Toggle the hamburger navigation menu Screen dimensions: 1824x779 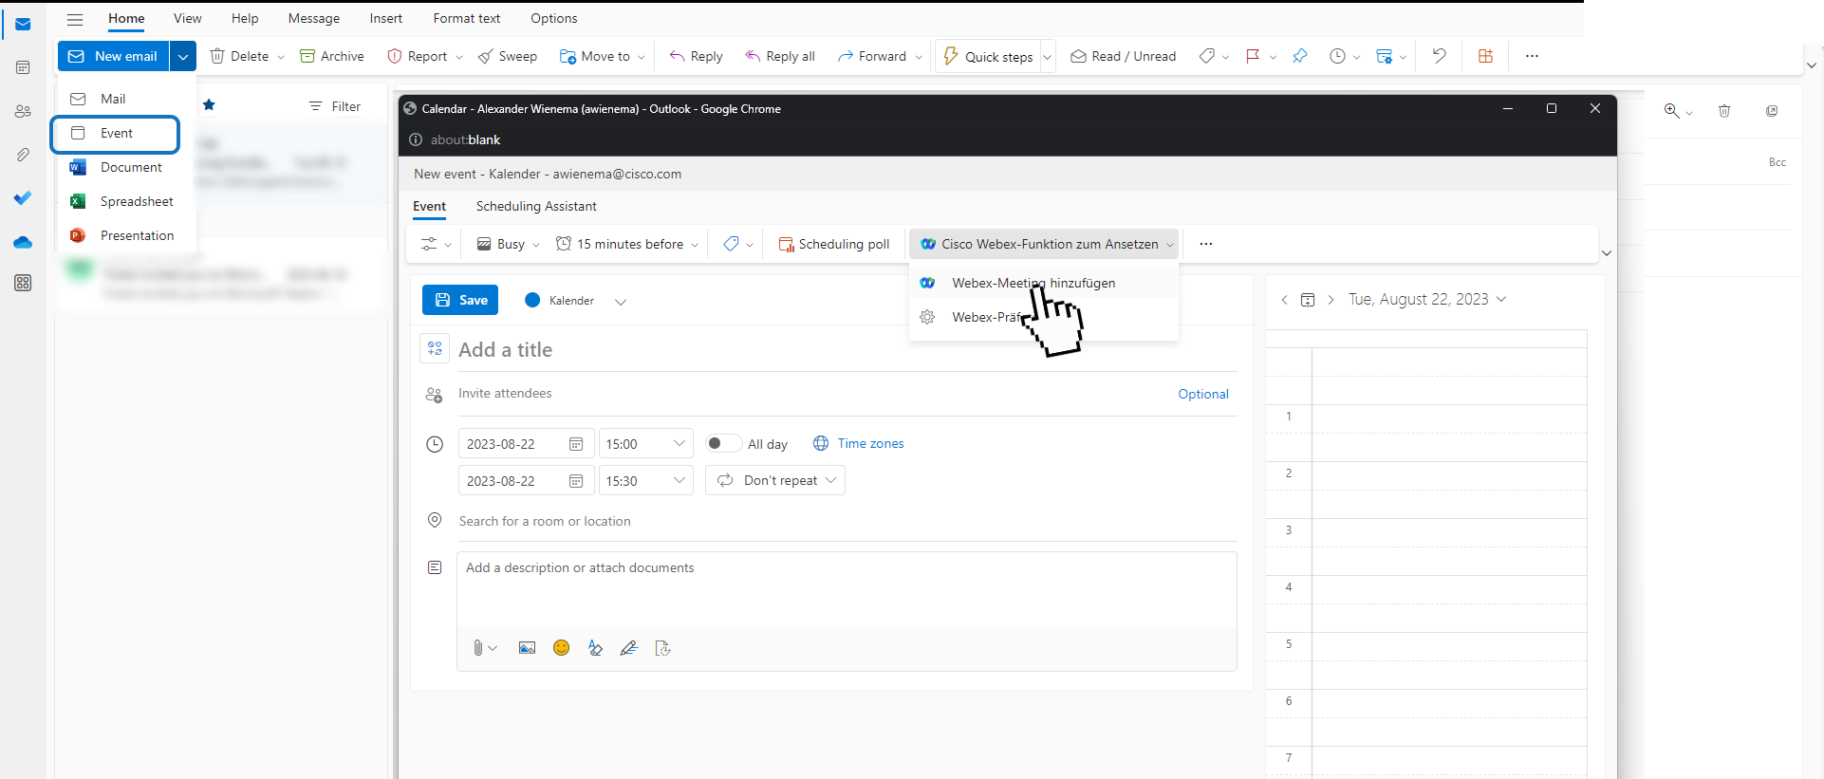click(x=75, y=19)
